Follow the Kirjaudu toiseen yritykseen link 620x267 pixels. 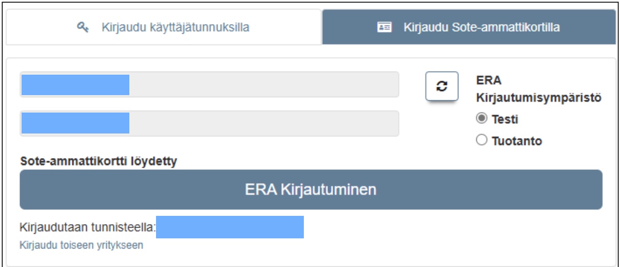pyautogui.click(x=81, y=246)
